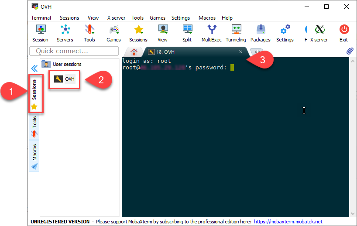Click the terminal scrollbar down arrow
This screenshot has height=226, width=357.
coord(353,214)
